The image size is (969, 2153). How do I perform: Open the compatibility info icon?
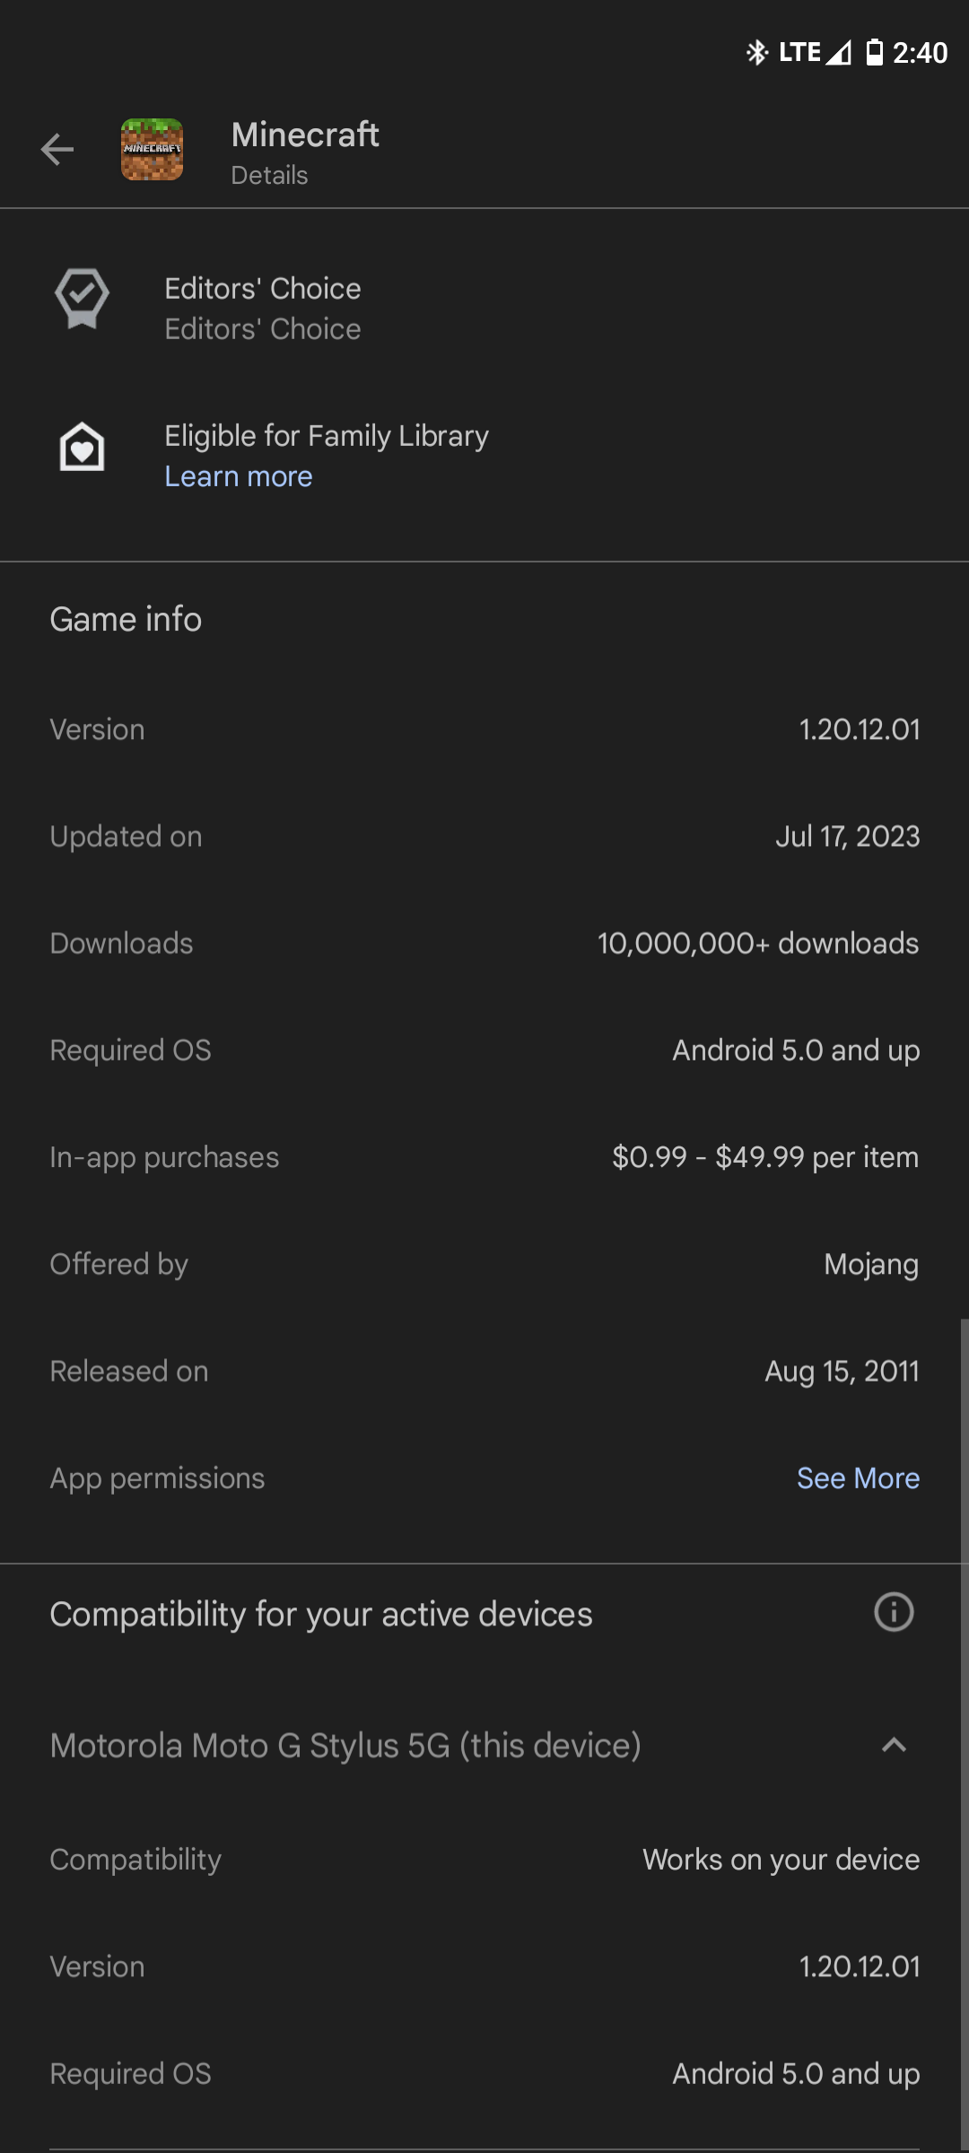coord(894,1612)
